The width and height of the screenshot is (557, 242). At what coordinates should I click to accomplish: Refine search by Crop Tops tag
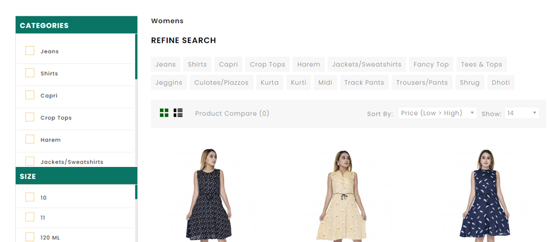[x=268, y=64]
